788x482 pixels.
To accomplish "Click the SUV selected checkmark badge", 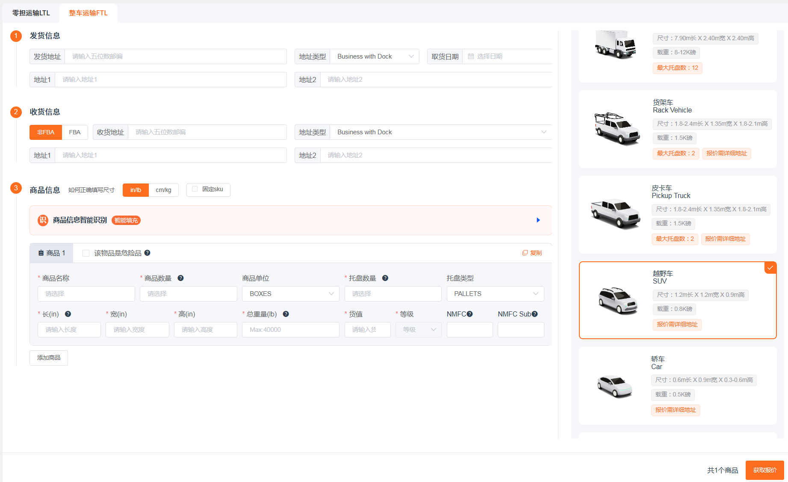I will pos(770,268).
